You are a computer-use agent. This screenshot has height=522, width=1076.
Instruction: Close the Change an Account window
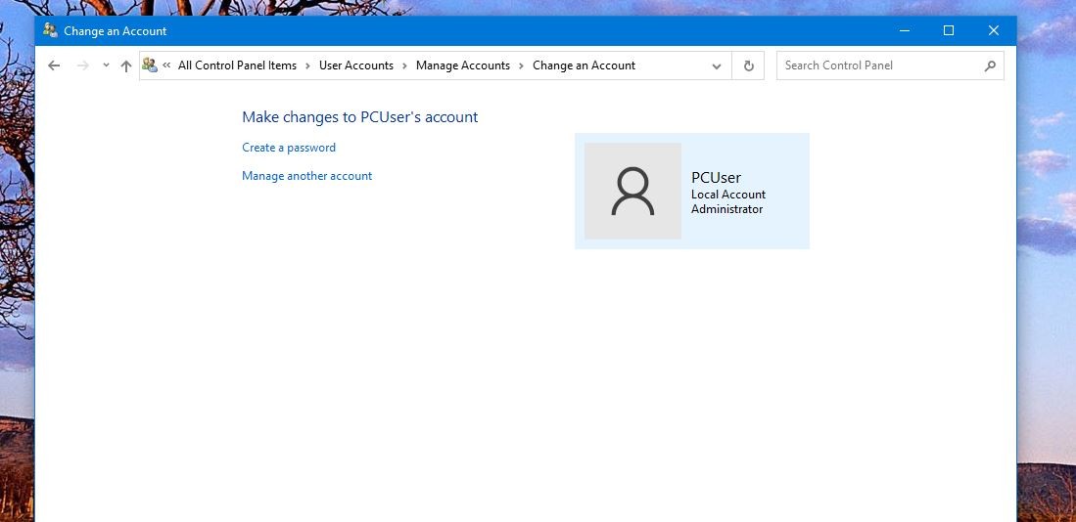click(x=994, y=31)
